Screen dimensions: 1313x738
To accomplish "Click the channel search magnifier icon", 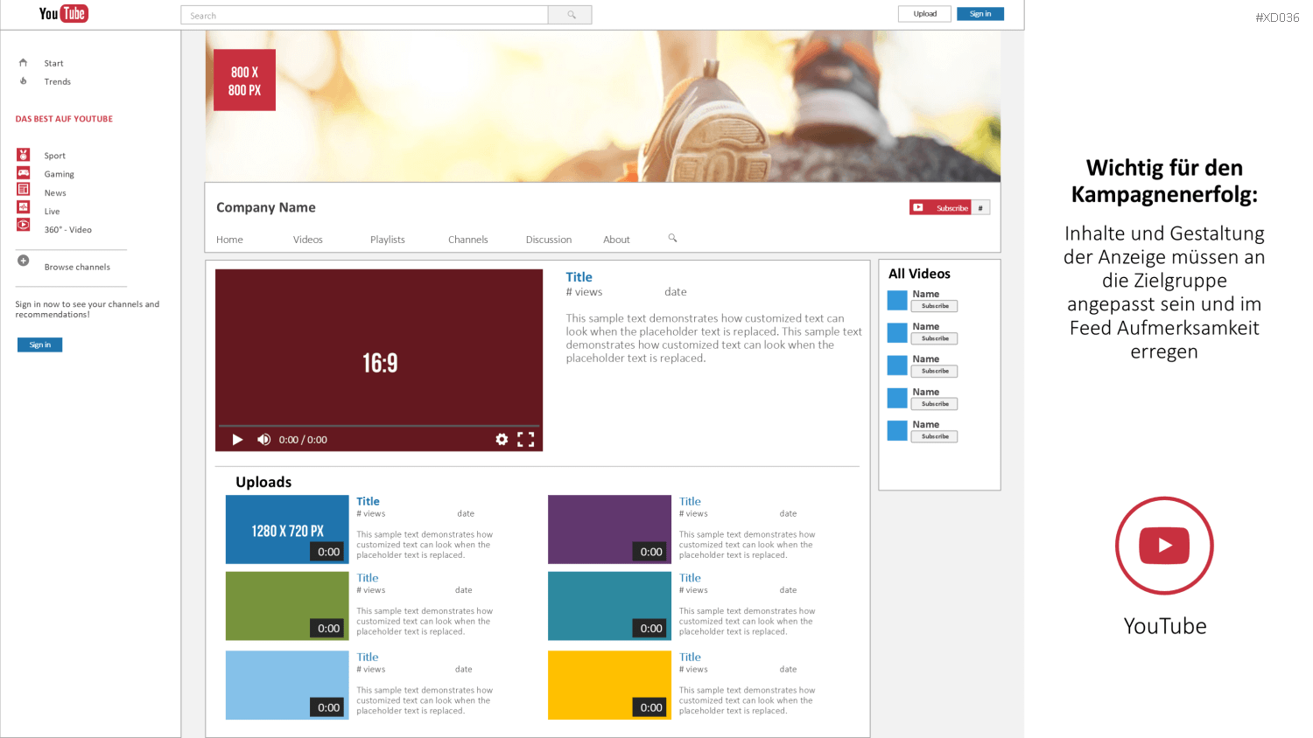I will coord(672,238).
